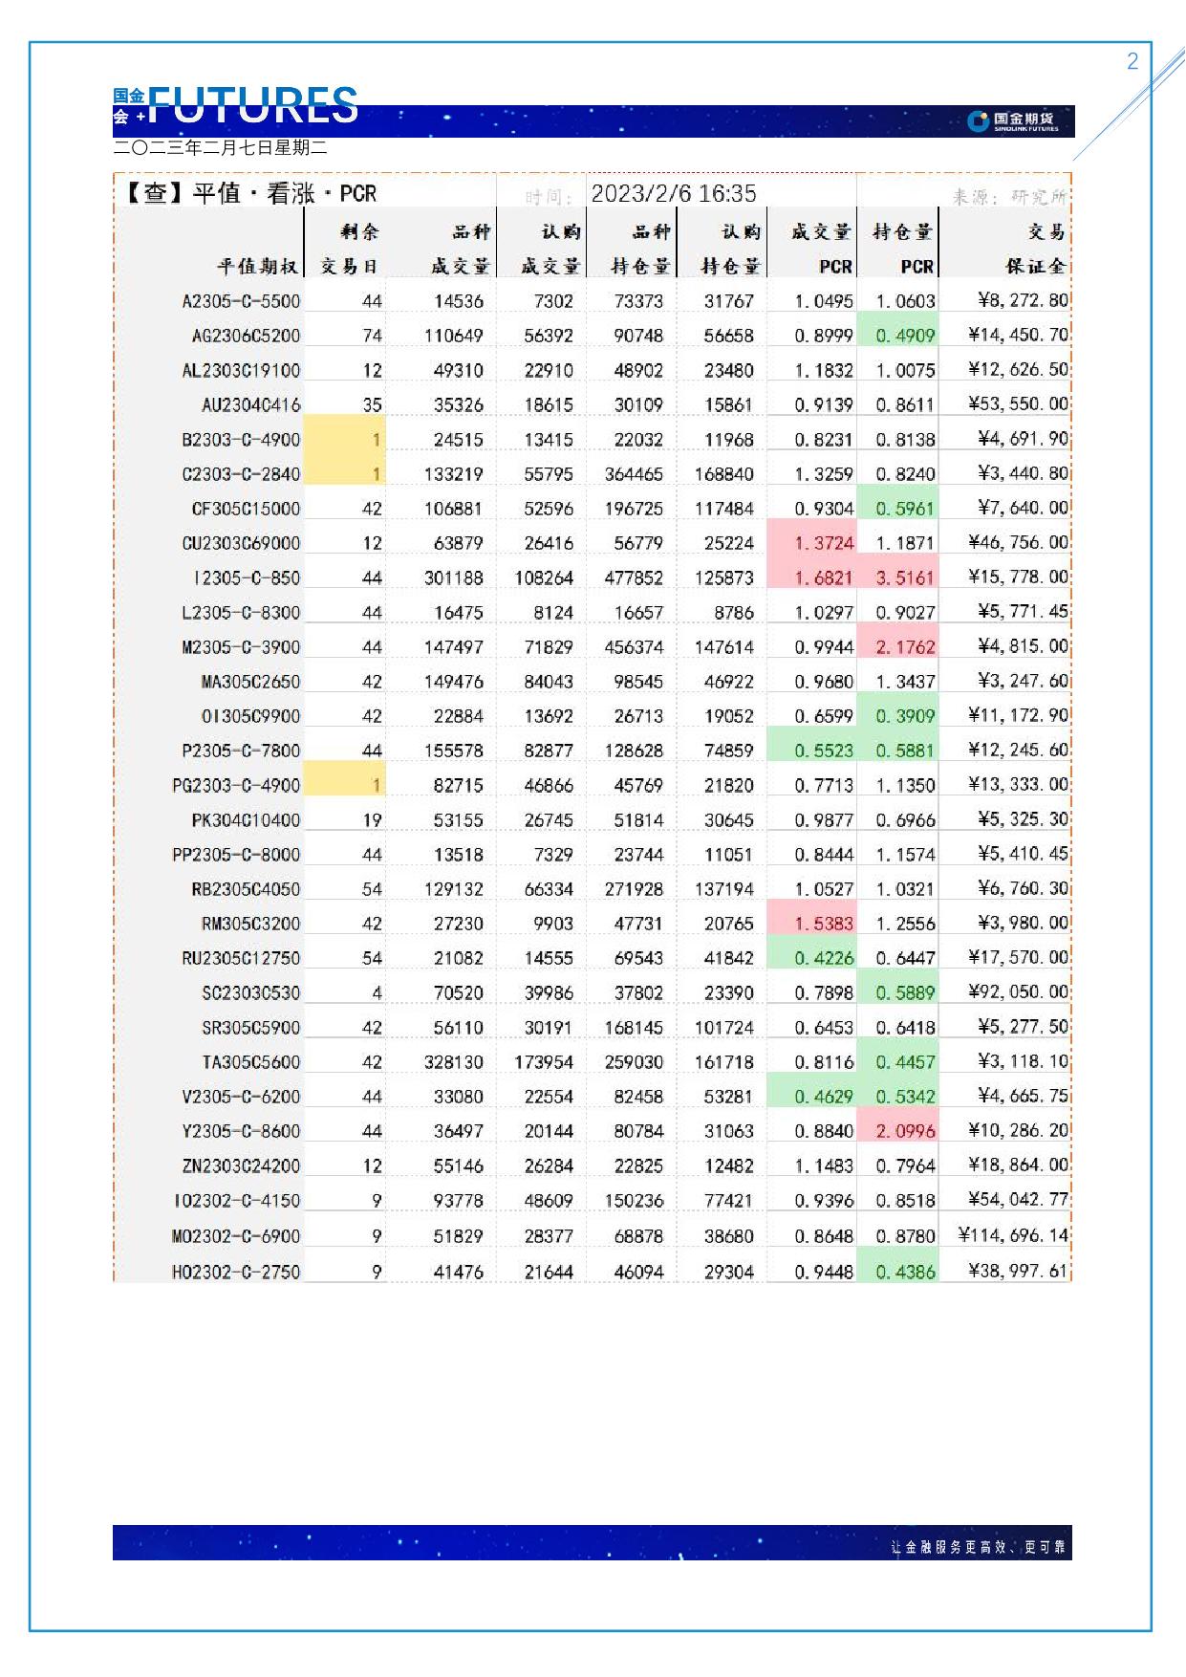This screenshot has height=1677, width=1186.
Task: Click margin ¥53,550.00 for AU2304C416
Action: (x=1019, y=403)
